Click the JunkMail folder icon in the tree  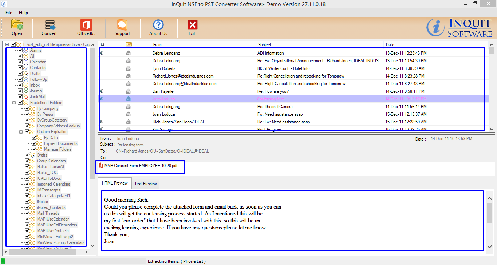click(26, 97)
